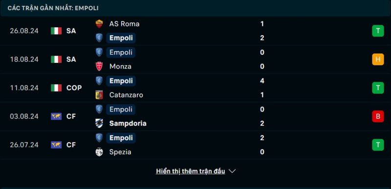Expand with chevron next to Hiển thị thêm trận đấu
The height and width of the screenshot is (189, 391).
point(232,171)
